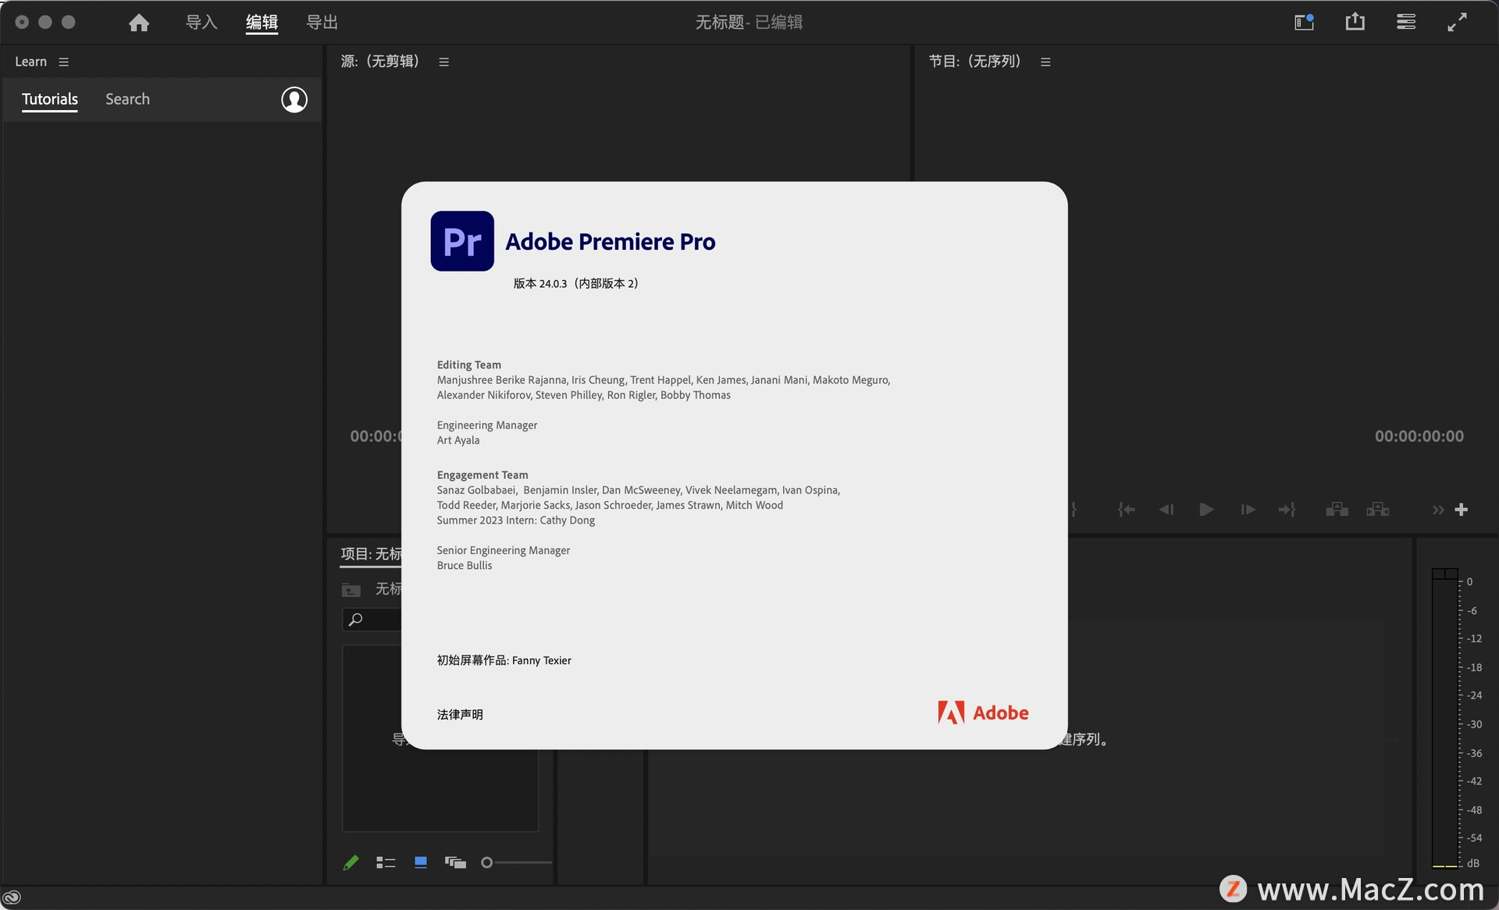Click the project search field
Viewport: 1499px width, 910px height.
(372, 620)
